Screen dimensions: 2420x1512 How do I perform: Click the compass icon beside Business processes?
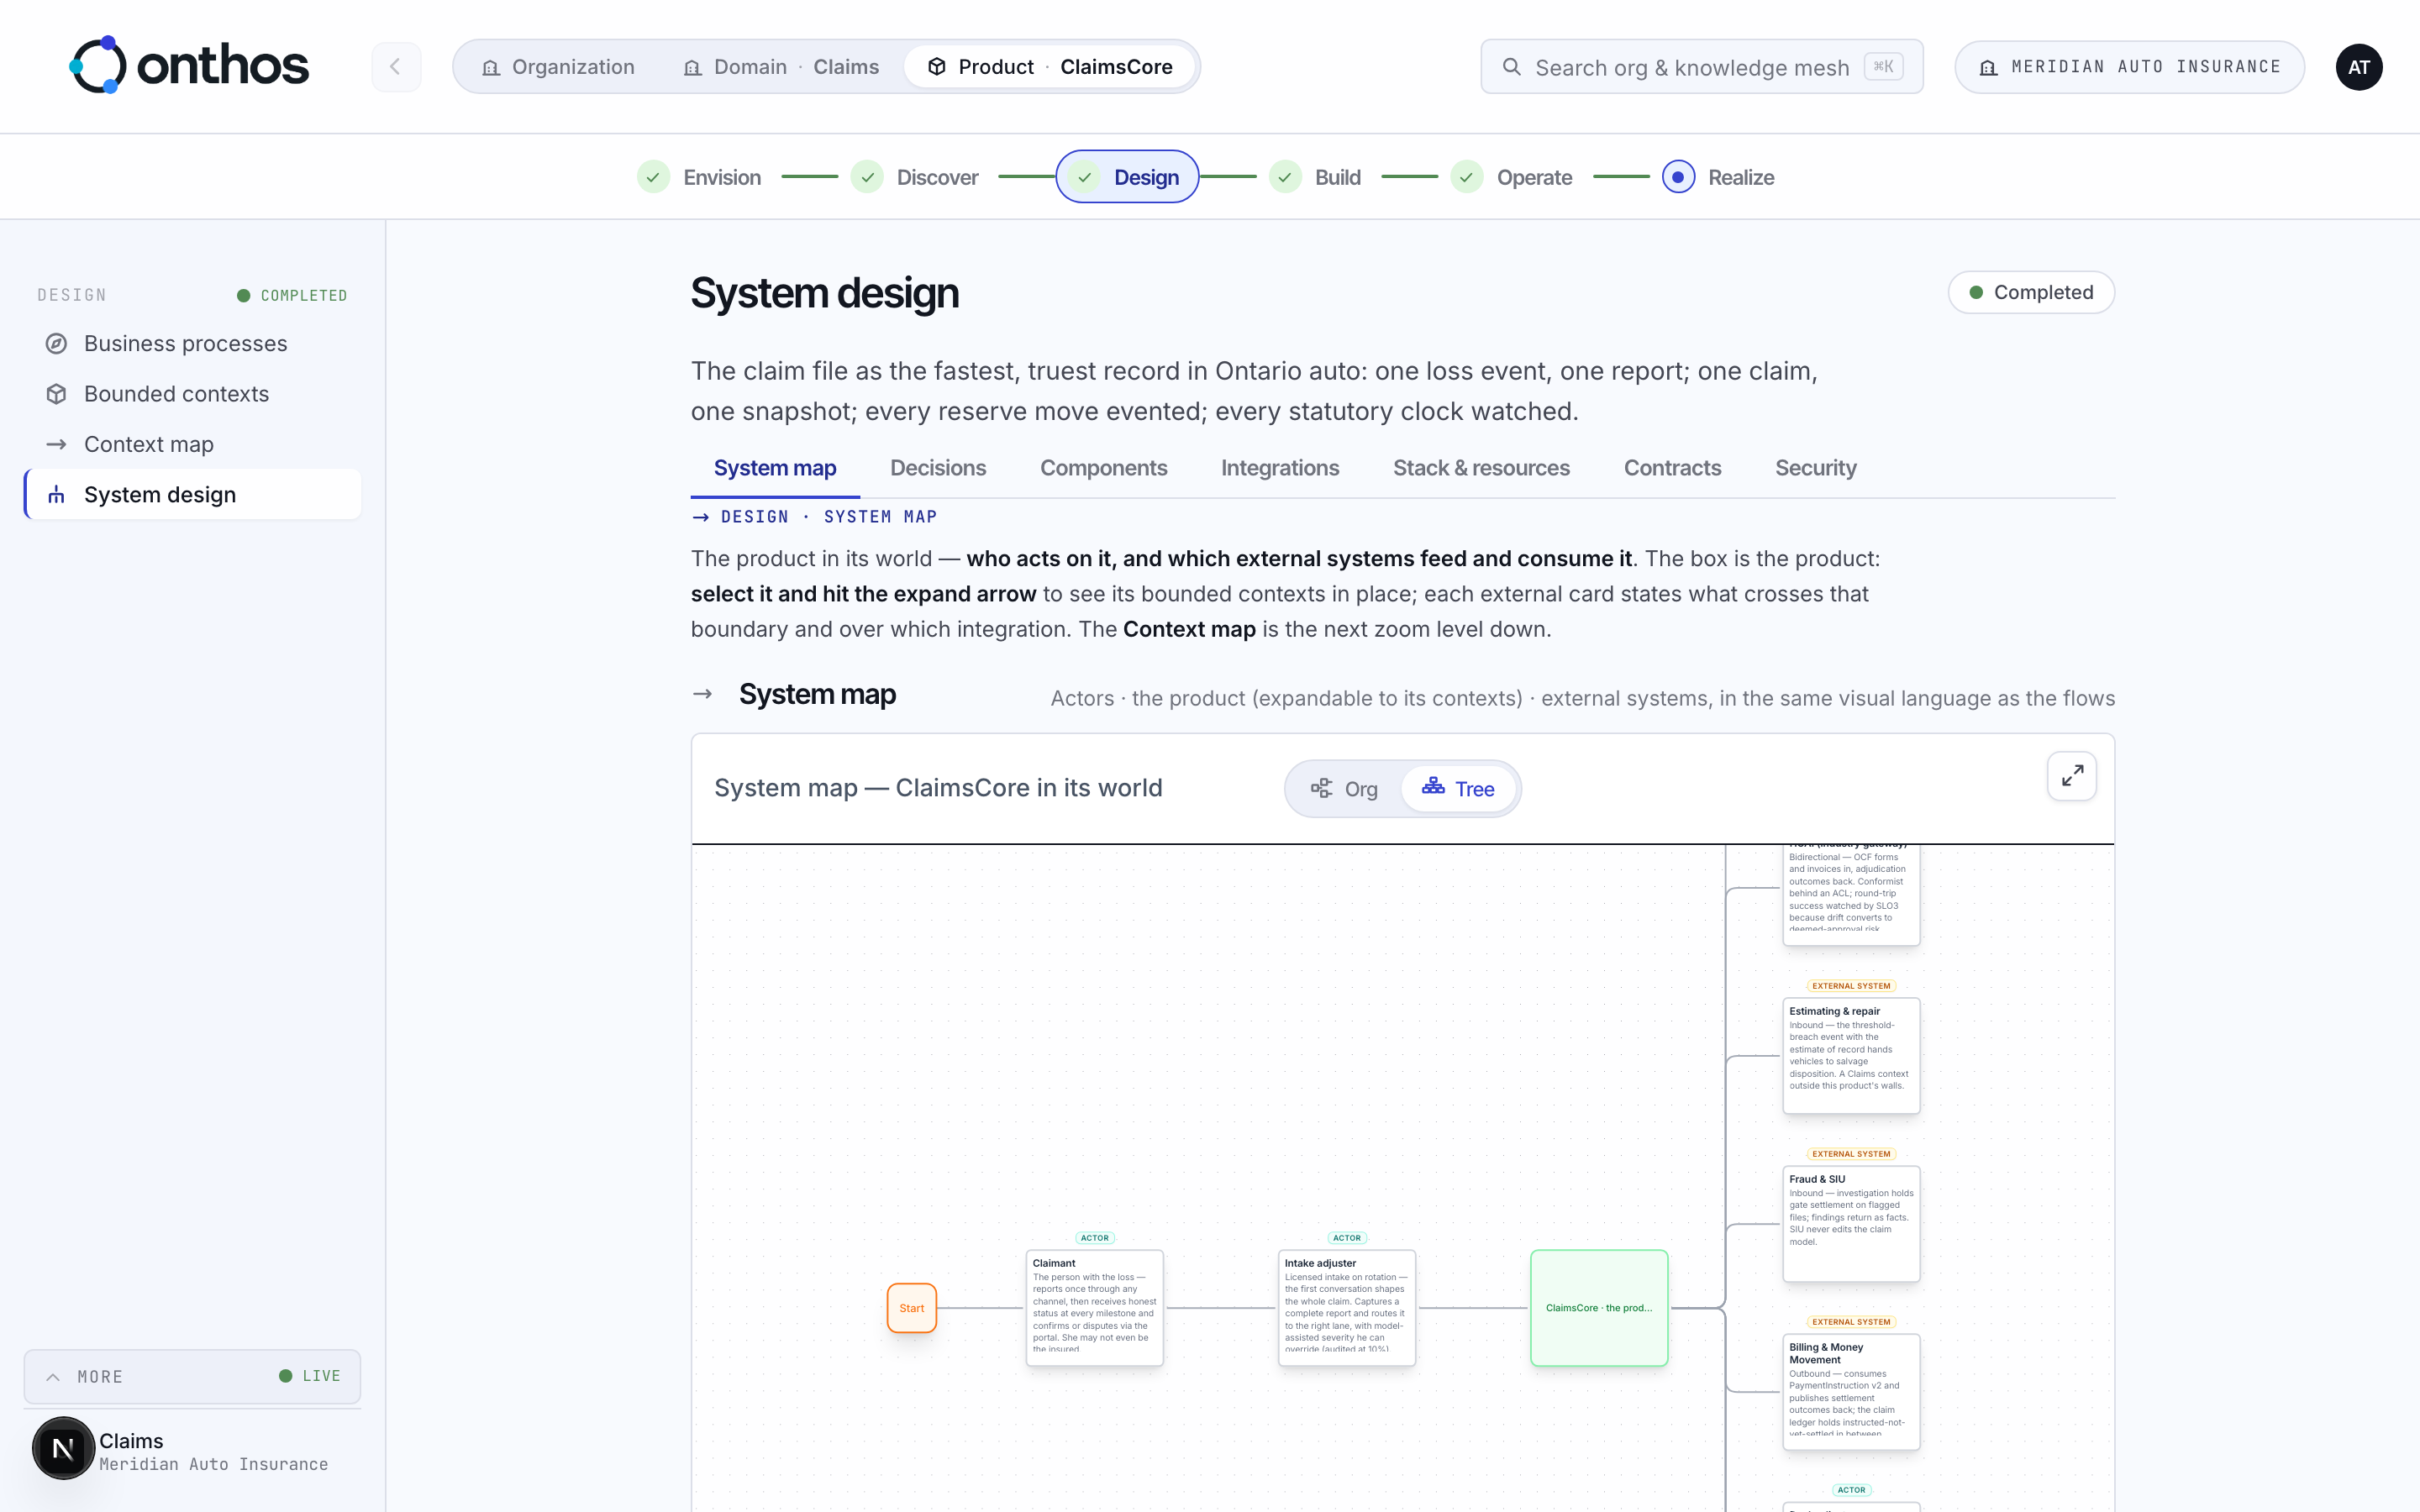click(56, 343)
